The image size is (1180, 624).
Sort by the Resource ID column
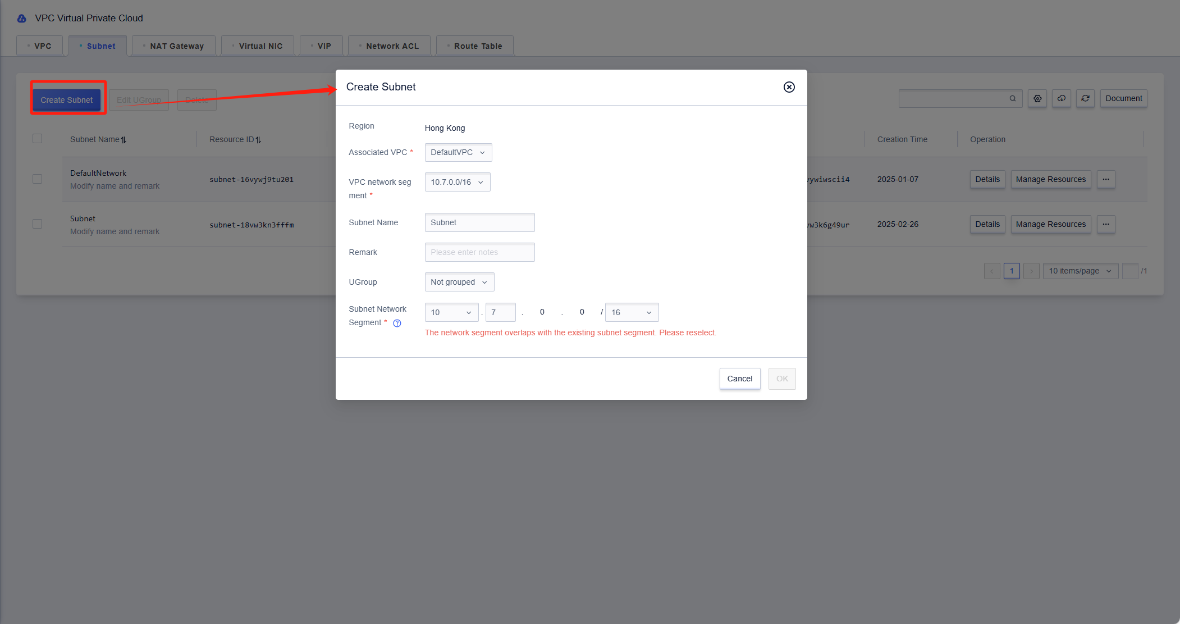[258, 140]
